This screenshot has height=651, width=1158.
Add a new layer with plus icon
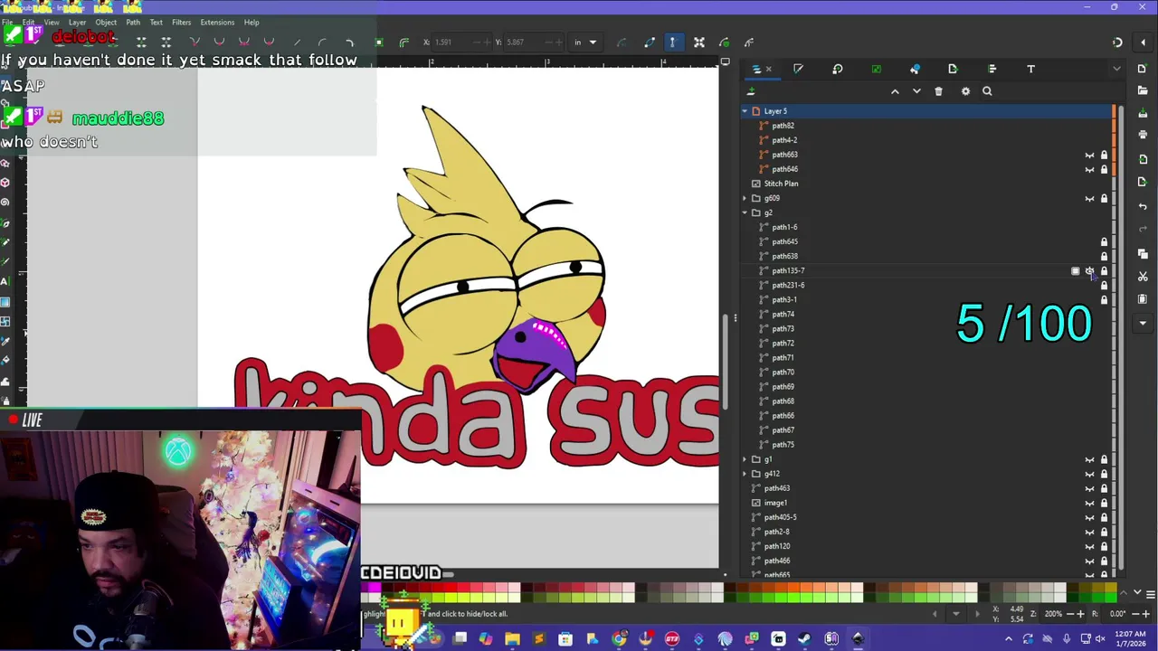(750, 91)
